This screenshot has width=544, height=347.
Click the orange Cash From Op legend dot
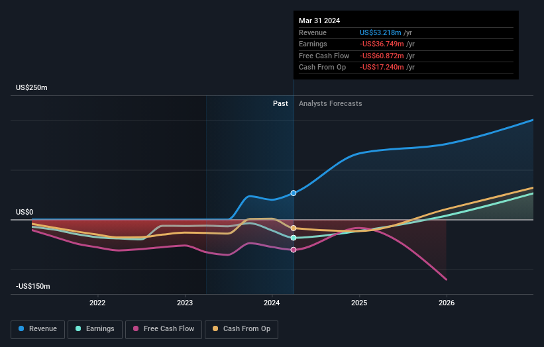215,328
